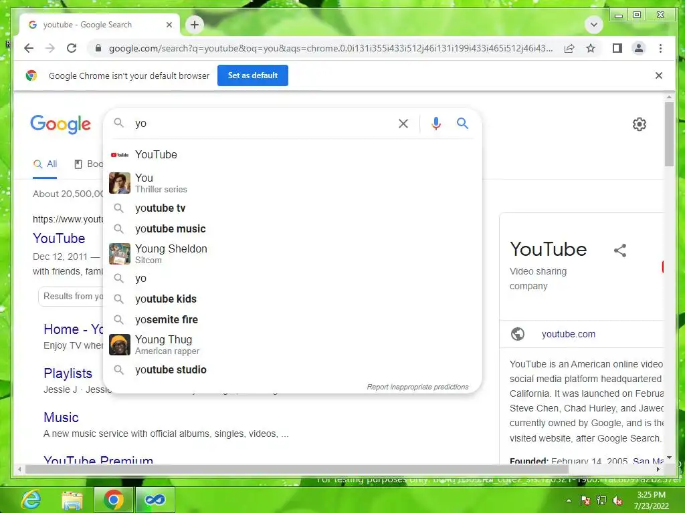
Task: Show hidden system tray icons
Action: (x=569, y=500)
